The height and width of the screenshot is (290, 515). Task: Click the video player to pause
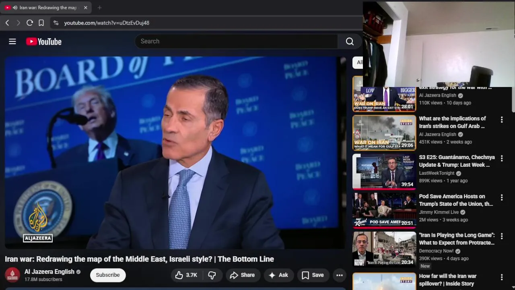175,152
